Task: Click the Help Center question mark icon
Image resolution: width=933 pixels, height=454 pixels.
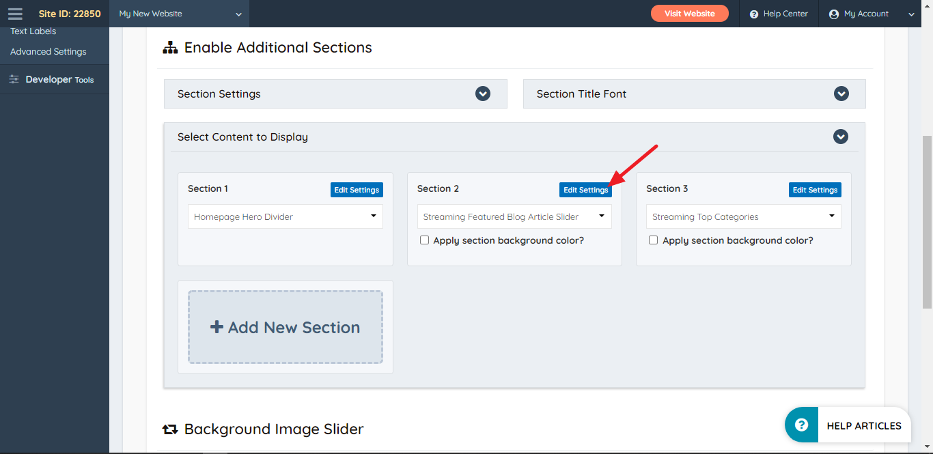Action: [x=754, y=14]
